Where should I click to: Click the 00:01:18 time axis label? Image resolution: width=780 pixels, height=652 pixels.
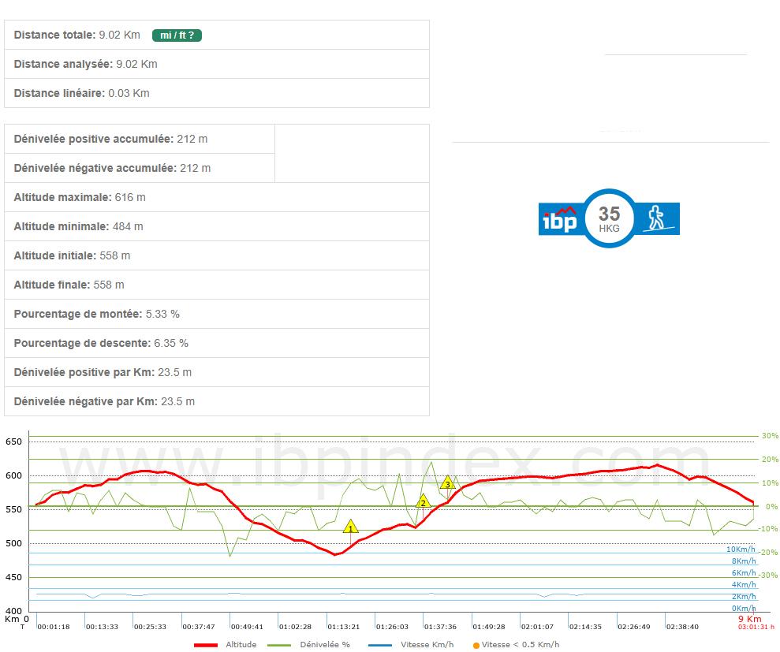pyautogui.click(x=54, y=627)
